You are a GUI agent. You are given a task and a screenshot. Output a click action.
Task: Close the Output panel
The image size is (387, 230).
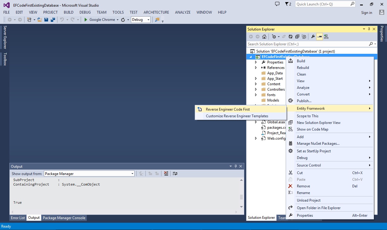[x=241, y=166]
